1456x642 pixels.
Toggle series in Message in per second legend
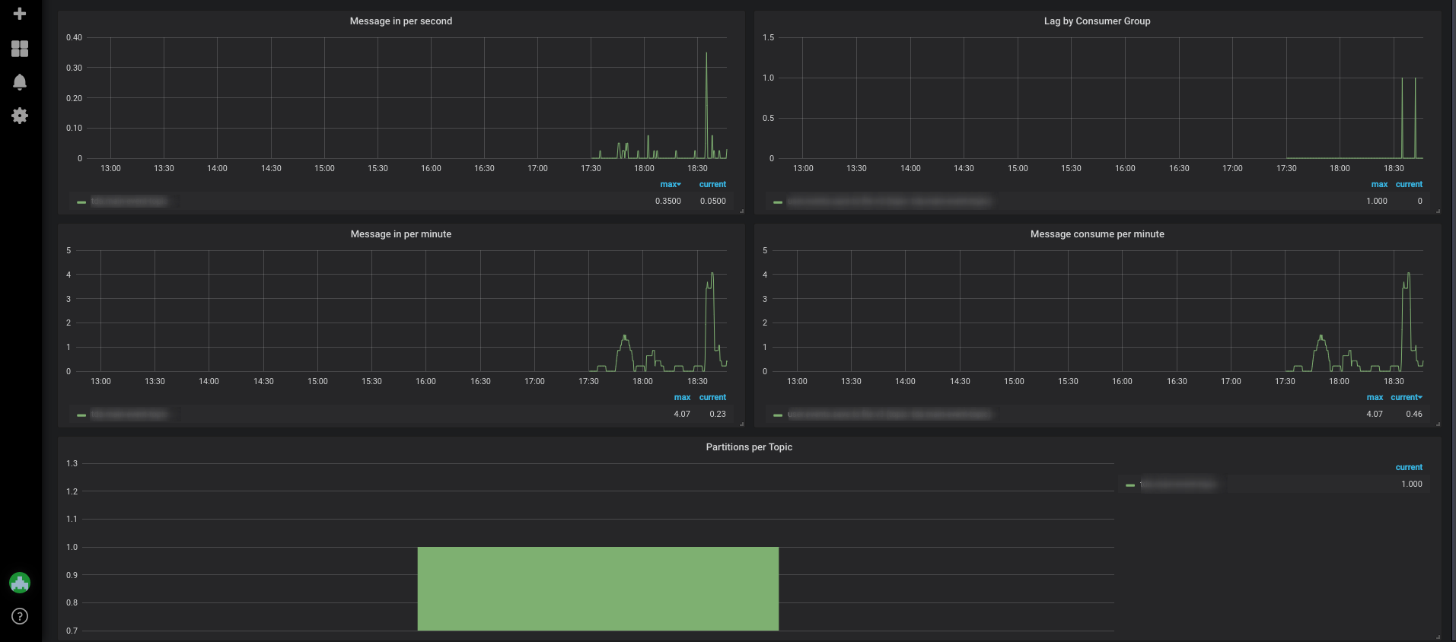129,202
